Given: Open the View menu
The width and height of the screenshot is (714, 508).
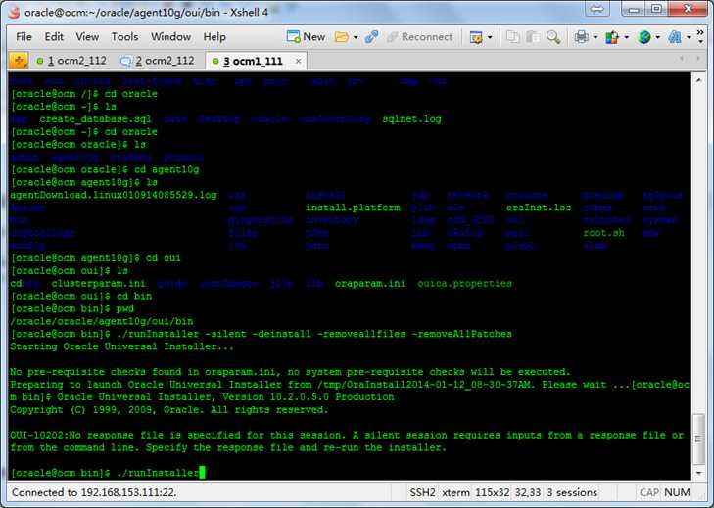Looking at the screenshot, I should 87,37.
